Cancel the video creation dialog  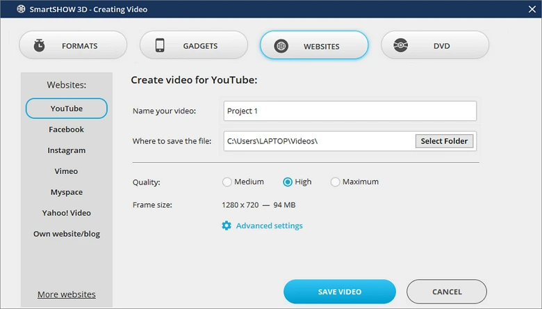coord(447,292)
